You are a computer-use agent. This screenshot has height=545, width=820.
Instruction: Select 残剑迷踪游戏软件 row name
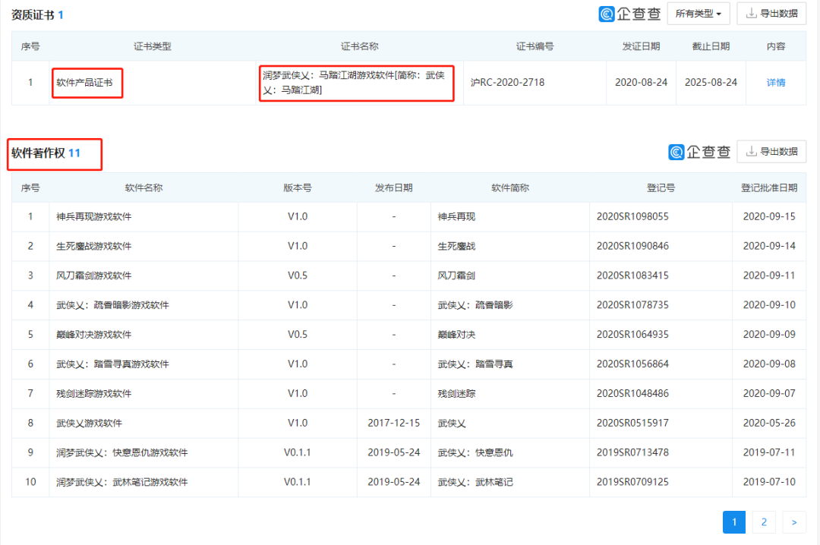click(x=93, y=393)
